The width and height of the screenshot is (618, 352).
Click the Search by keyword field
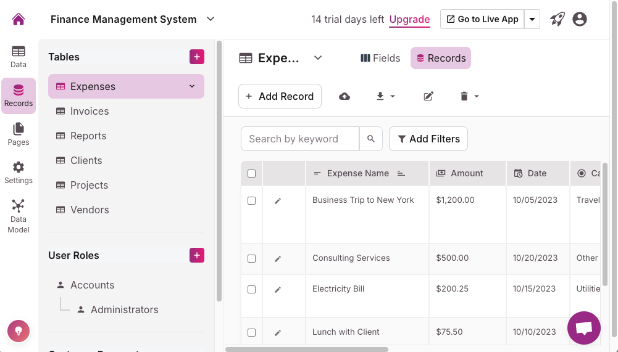300,139
